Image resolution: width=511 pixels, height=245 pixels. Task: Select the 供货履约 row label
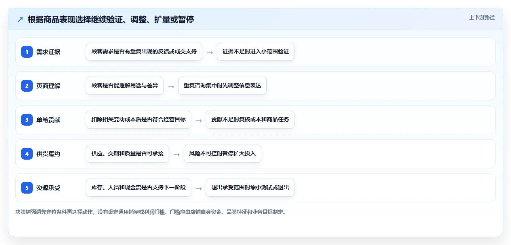click(x=48, y=154)
